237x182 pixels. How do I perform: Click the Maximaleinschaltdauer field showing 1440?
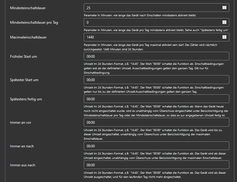point(157,37)
